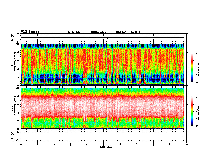Click the "8" kHz tick on ch.2 frequency axis
Screen dimensions: 210x162
click(19, 96)
